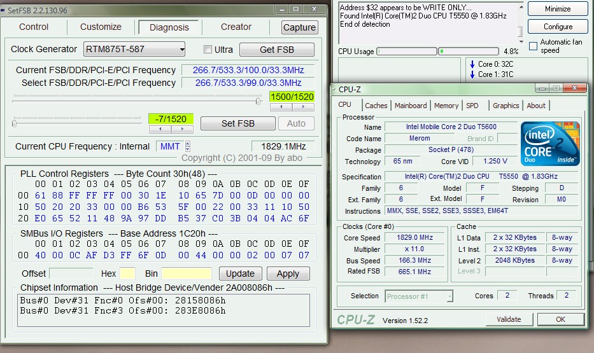Image resolution: width=594 pixels, height=353 pixels.
Task: Click the second CPU Usage bar with green indicator
Action: (x=468, y=51)
